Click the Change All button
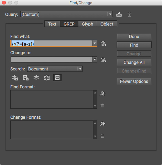162x165 pixels. point(134,62)
